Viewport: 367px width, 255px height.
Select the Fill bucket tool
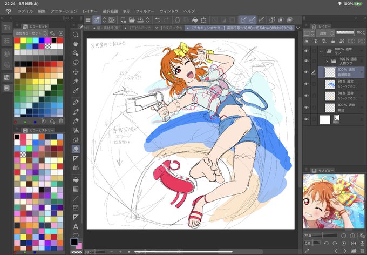pos(76,180)
